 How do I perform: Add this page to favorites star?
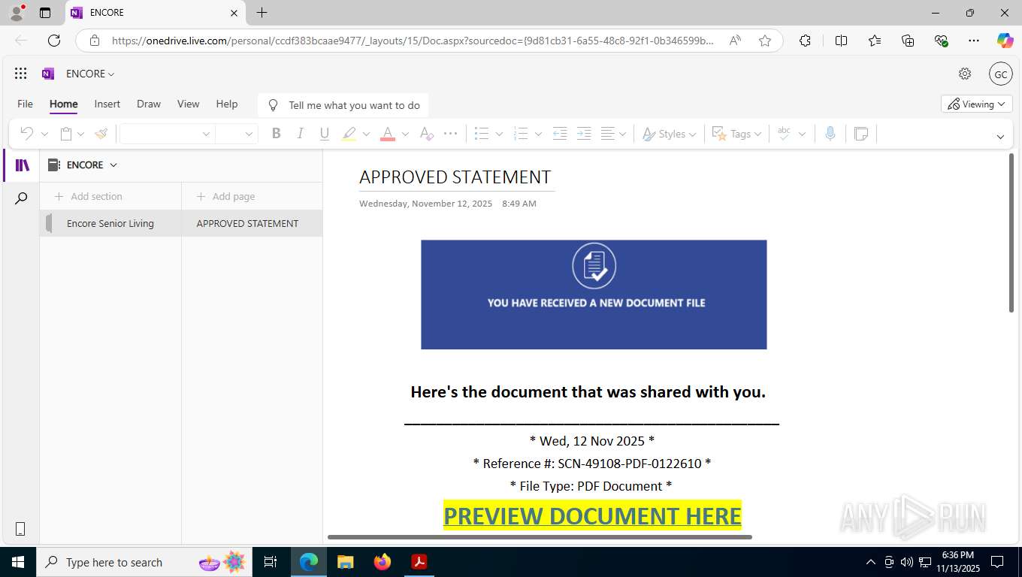click(765, 41)
